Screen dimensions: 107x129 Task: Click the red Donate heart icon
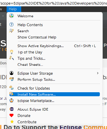coord(11,115)
